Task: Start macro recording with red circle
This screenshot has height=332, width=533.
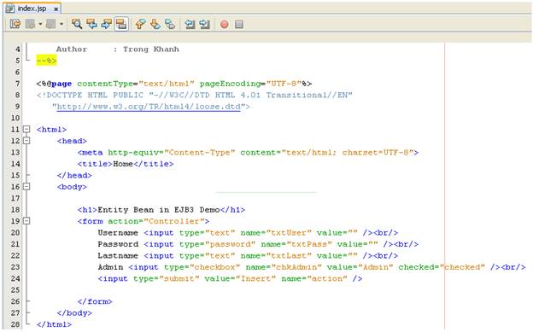Action: 225,24
